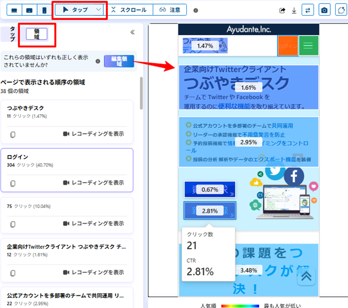348x308 pixels.
Task: Click the popularity color gradient legend
Action: (240, 306)
